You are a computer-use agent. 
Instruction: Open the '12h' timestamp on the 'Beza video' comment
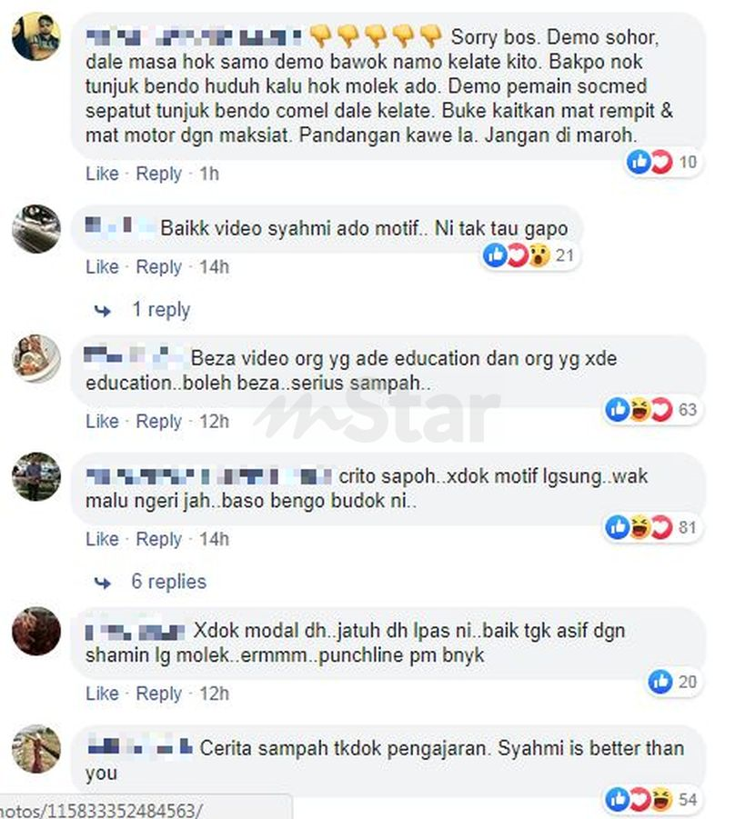click(214, 421)
